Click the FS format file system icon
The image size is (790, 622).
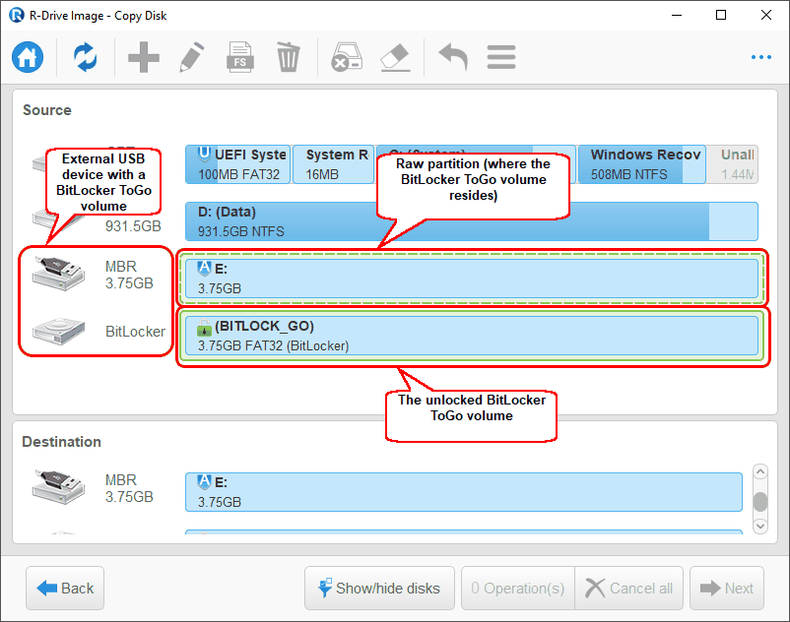[240, 57]
